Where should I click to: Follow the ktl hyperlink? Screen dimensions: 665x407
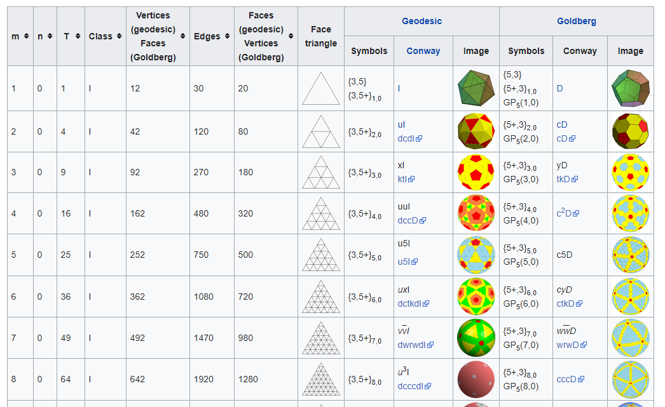(x=401, y=178)
